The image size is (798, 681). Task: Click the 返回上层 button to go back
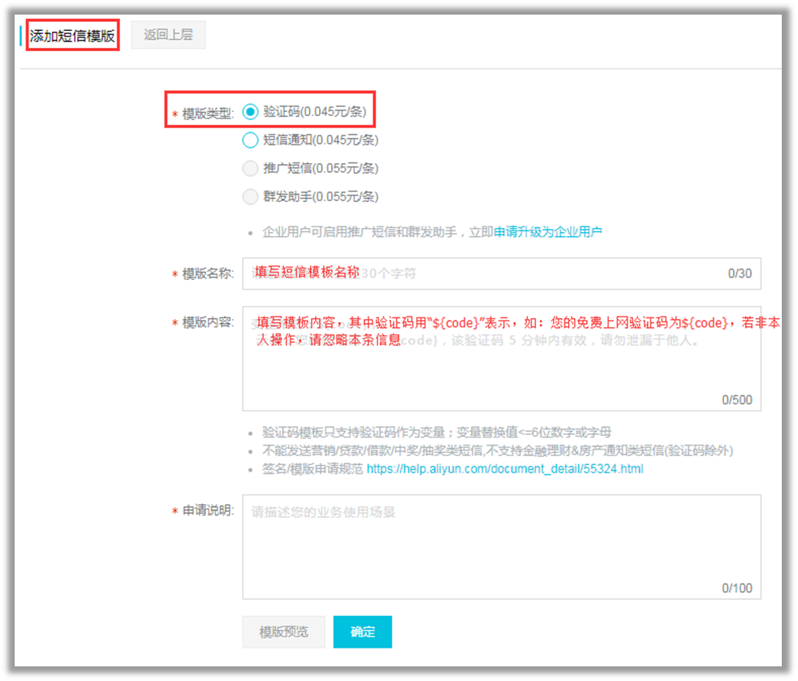point(167,34)
